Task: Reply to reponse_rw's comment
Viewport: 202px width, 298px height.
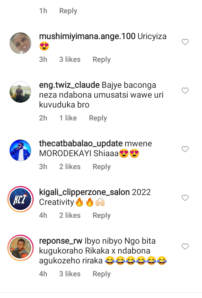Action: [x=102, y=274]
